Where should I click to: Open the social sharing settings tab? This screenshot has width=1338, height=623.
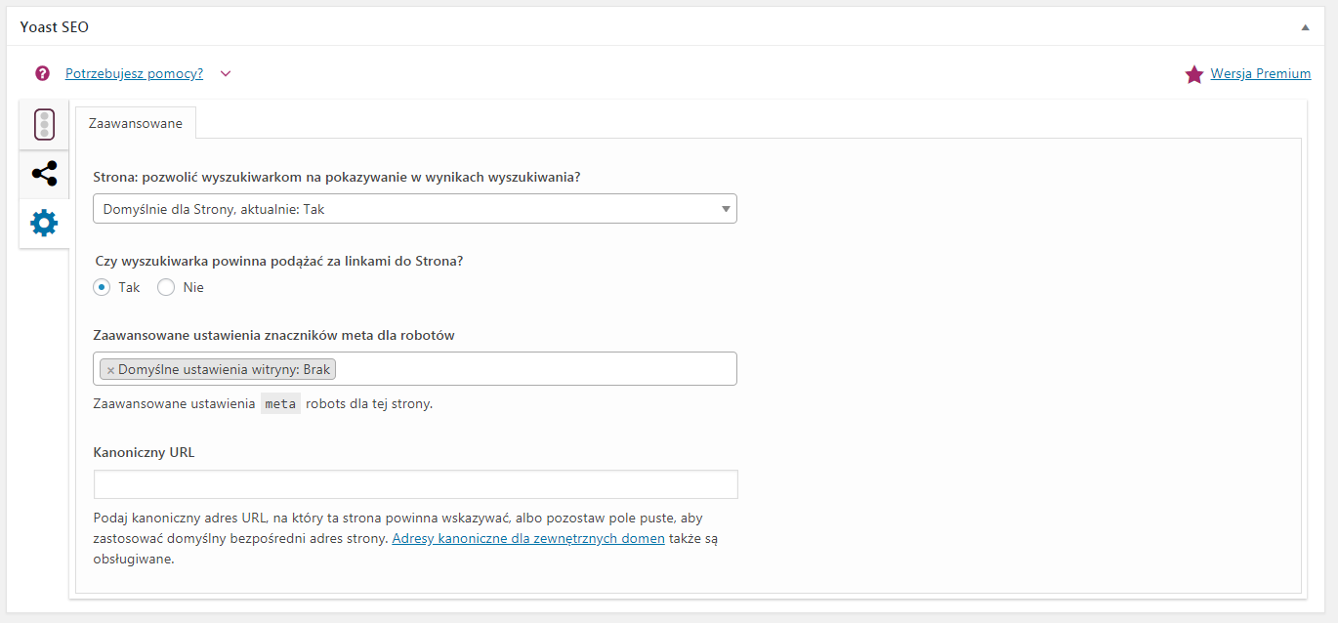click(44, 174)
